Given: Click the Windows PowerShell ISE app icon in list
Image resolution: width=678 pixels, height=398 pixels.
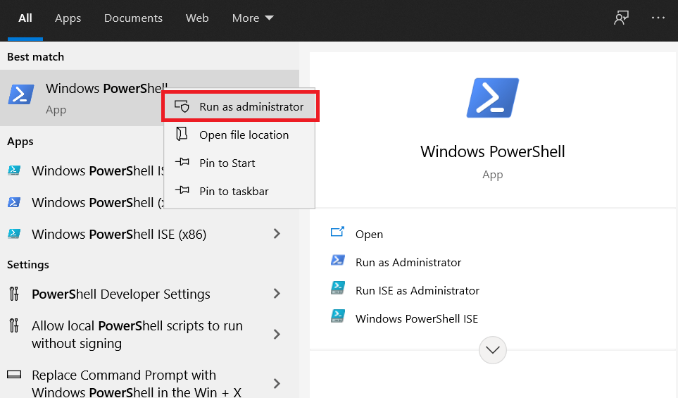Looking at the screenshot, I should coord(14,170).
